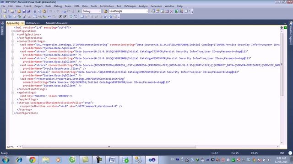This screenshot has width=293, height=164.
Task: Open the editor tab list dropdown arrow
Action: click(285, 23)
